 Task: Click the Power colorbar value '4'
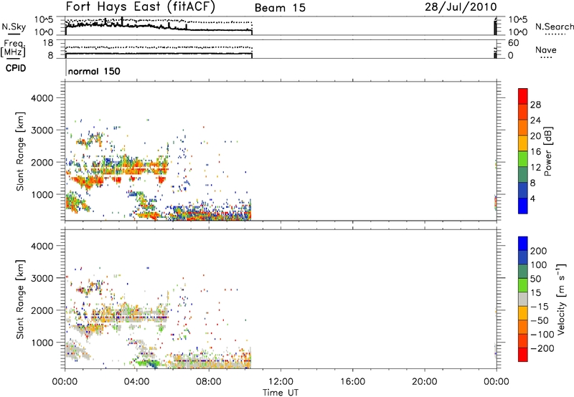532,198
